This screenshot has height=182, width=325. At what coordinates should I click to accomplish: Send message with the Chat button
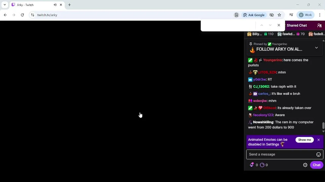point(316,165)
